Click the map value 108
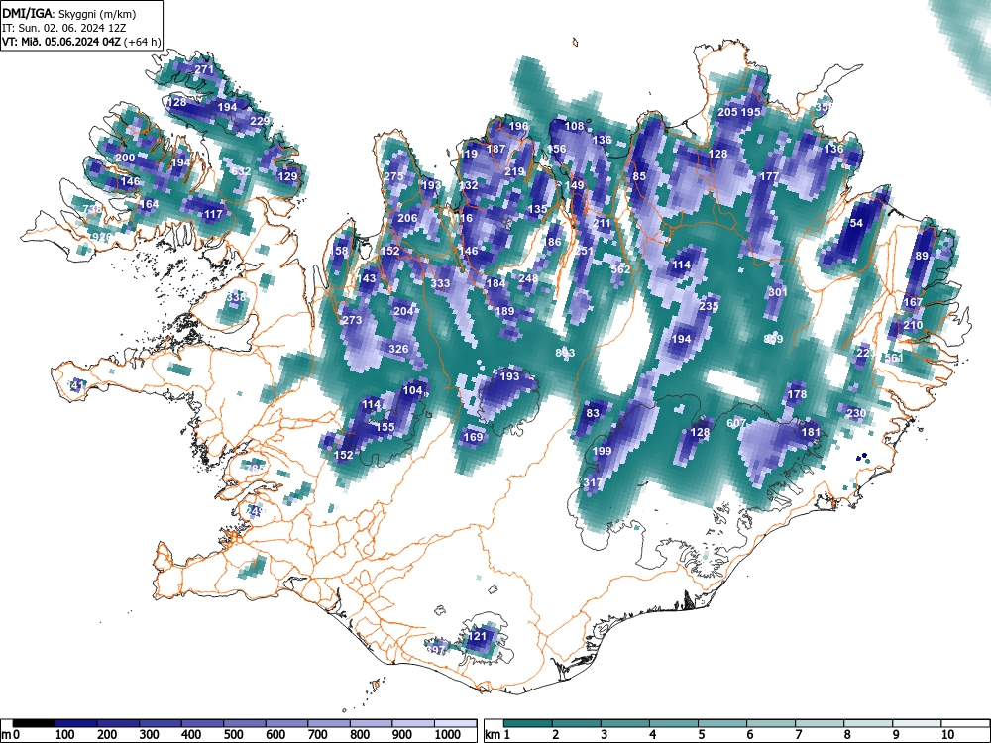991x743 pixels. pyautogui.click(x=574, y=126)
